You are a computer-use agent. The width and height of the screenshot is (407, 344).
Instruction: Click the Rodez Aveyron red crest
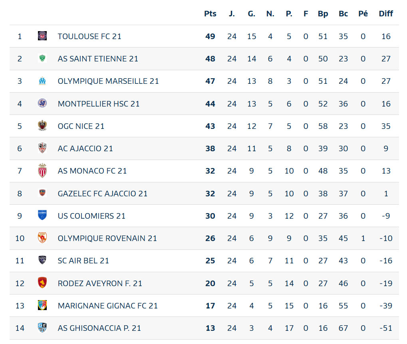(42, 283)
